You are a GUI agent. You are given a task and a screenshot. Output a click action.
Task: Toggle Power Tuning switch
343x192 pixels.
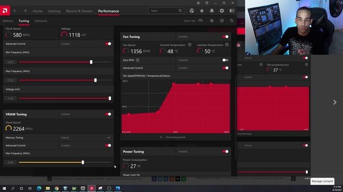(x=226, y=151)
